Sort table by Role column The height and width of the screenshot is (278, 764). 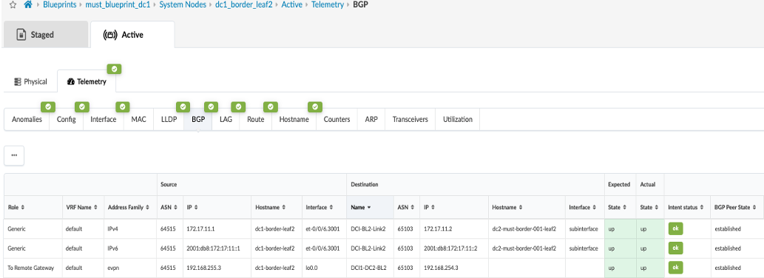click(33, 208)
